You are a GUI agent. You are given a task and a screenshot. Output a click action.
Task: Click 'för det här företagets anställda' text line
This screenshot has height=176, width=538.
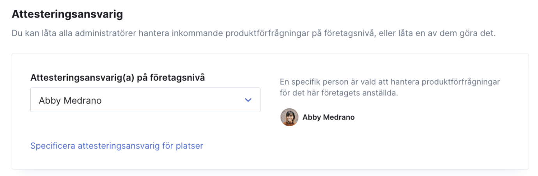click(x=339, y=94)
